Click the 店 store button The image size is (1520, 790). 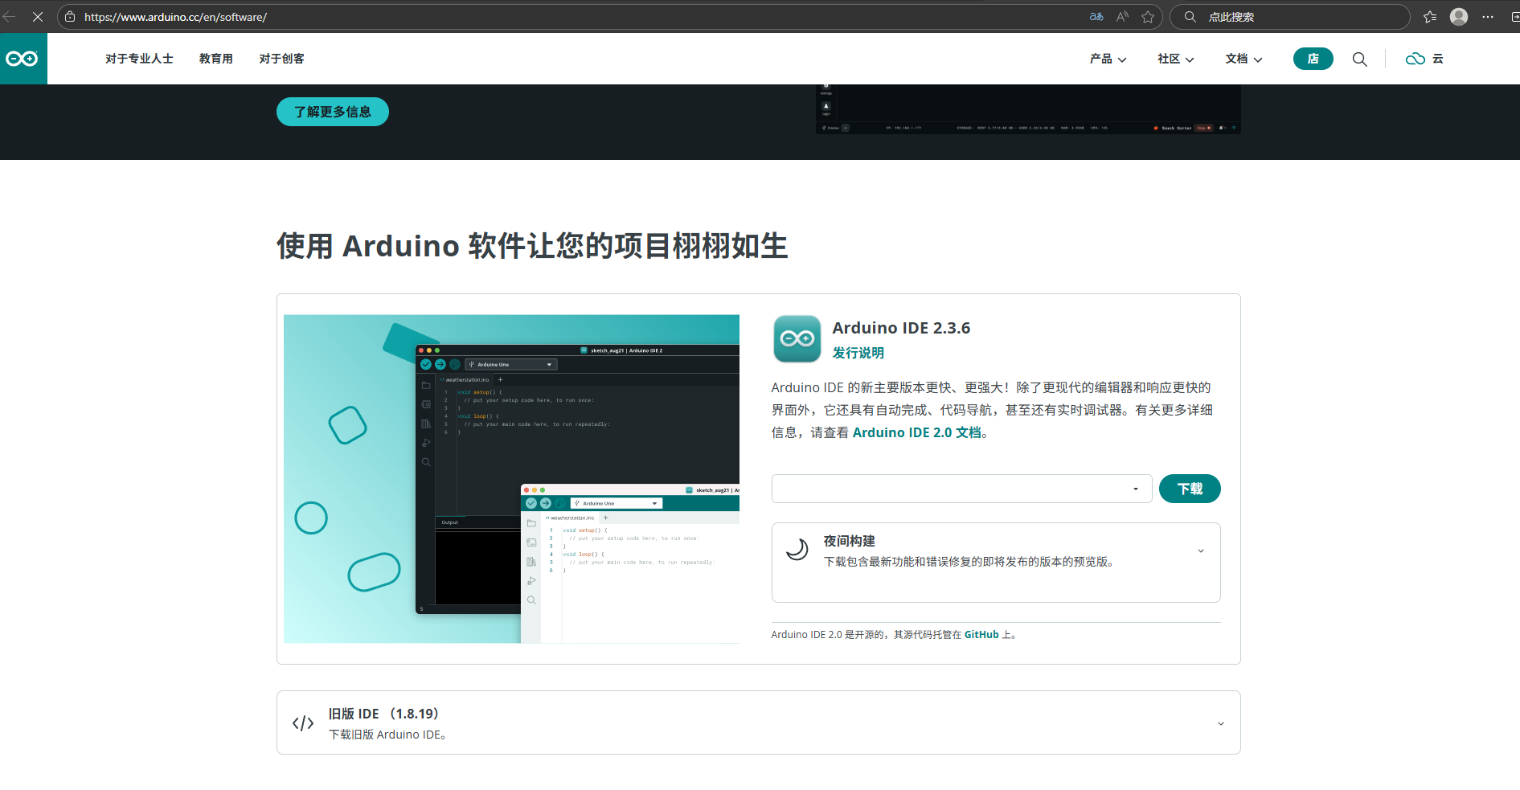(1313, 59)
